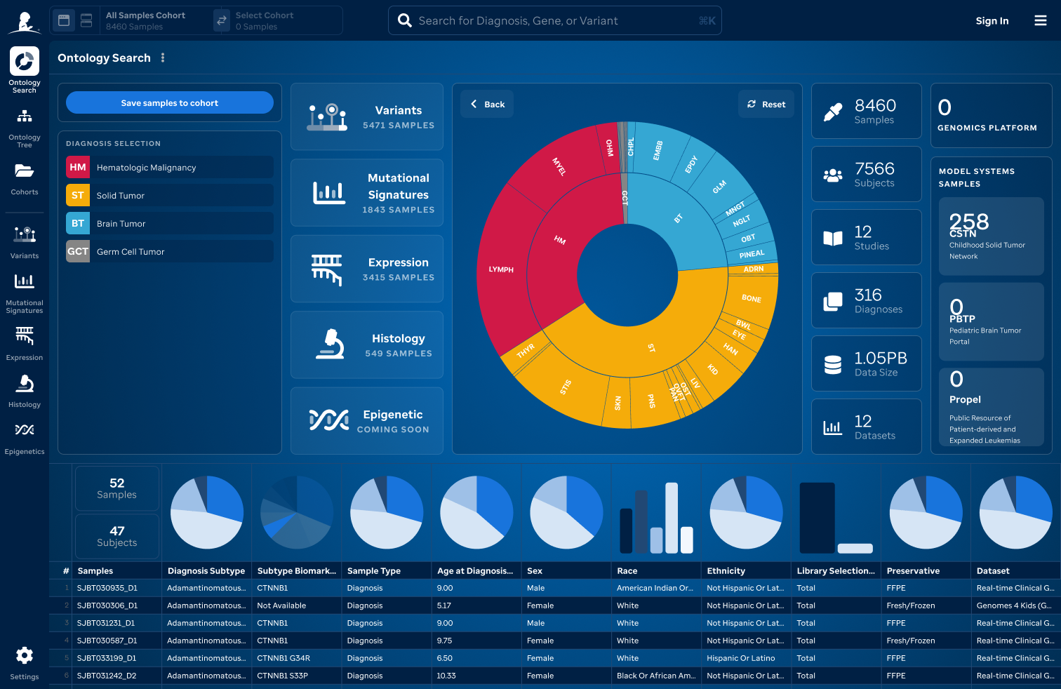
Task: Open the hamburger menu top right
Action: click(x=1041, y=20)
